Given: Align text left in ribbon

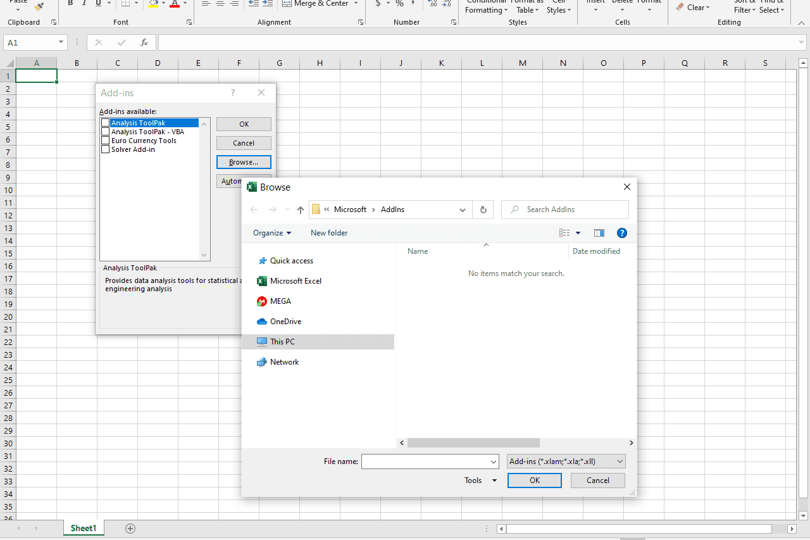Looking at the screenshot, I should [206, 4].
